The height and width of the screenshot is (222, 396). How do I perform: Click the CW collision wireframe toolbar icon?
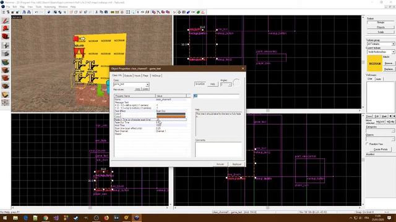(193, 12)
